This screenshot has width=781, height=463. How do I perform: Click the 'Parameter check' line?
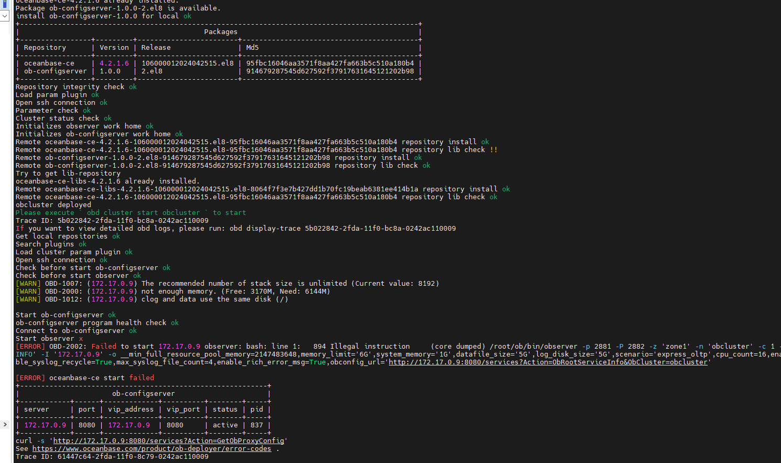point(53,111)
